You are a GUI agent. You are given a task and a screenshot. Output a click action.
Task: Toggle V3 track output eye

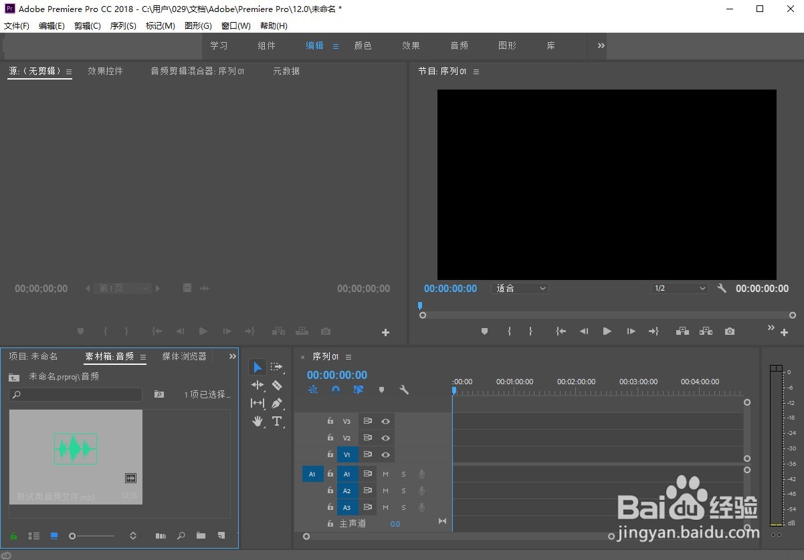tap(385, 421)
